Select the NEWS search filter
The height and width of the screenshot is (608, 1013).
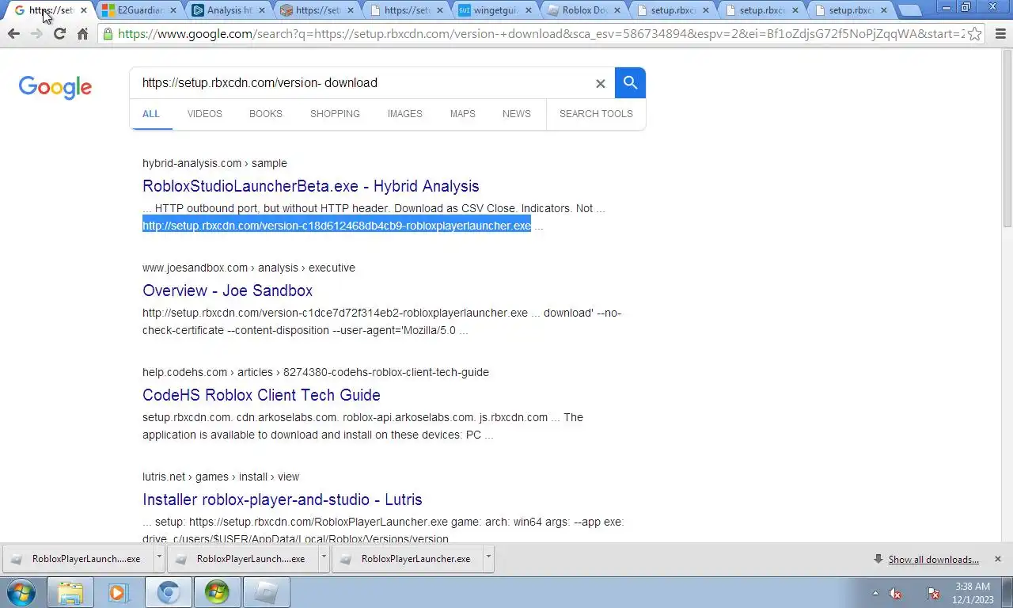[517, 114]
